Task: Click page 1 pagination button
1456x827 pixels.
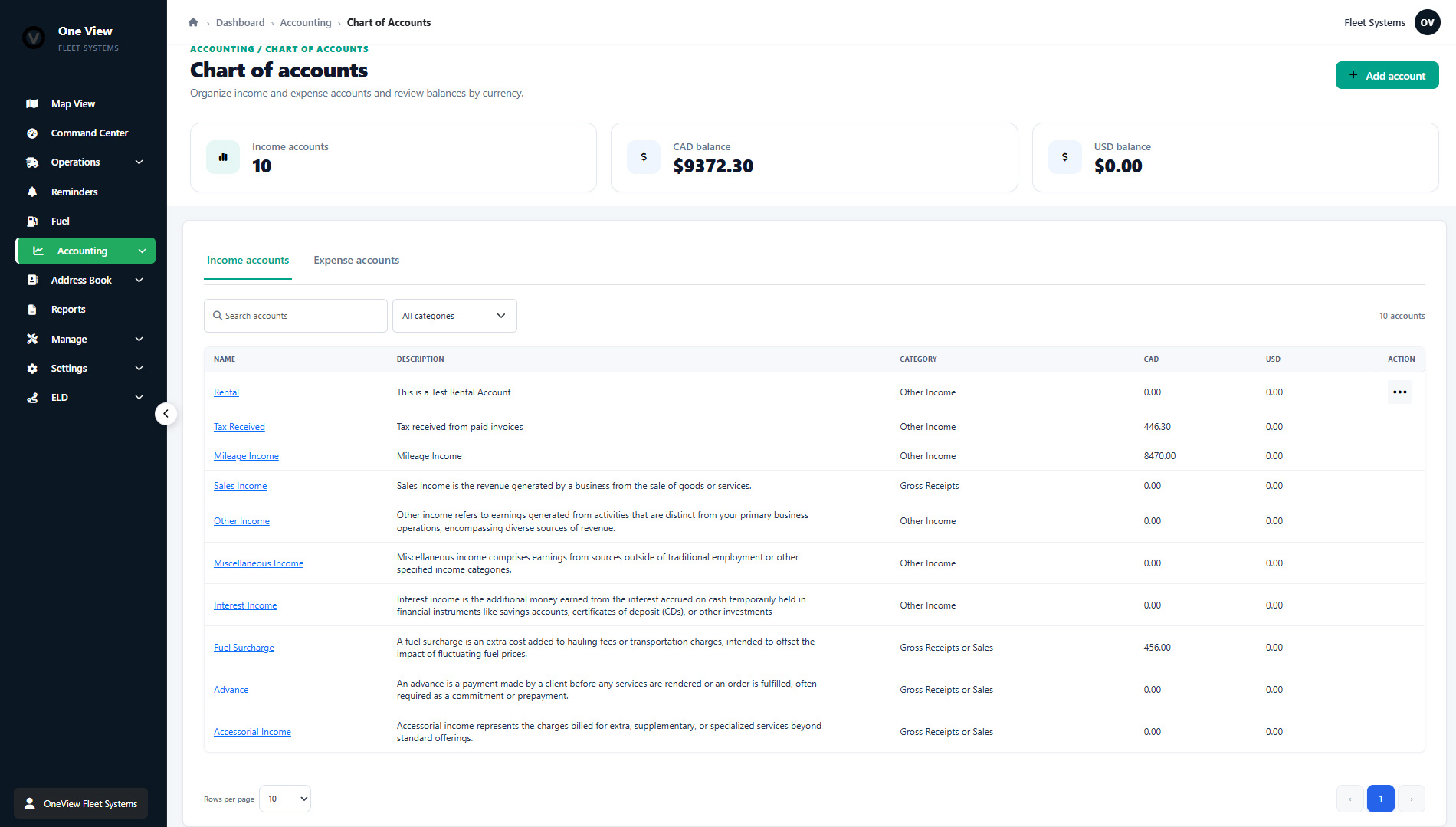Action: tap(1381, 799)
